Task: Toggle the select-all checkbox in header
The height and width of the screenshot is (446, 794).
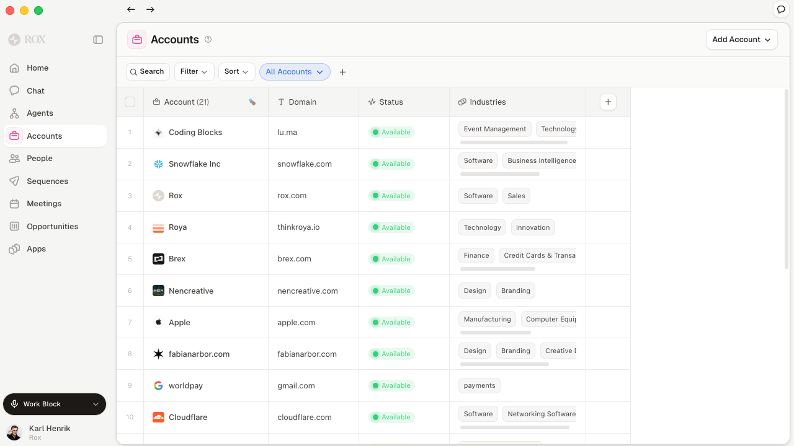Action: (130, 102)
